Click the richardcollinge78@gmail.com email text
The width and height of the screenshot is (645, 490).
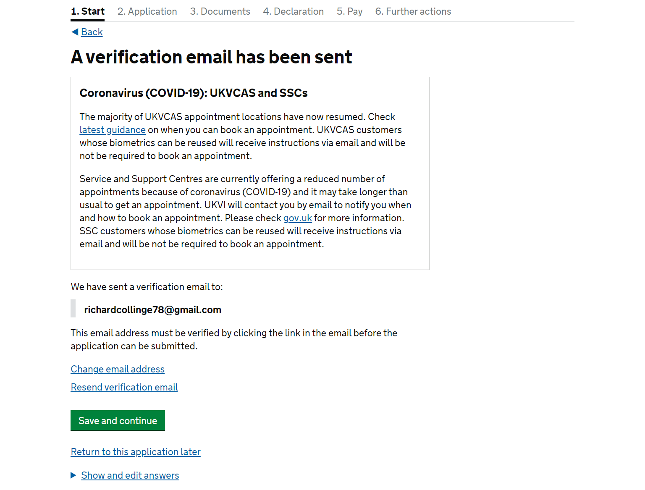point(153,310)
